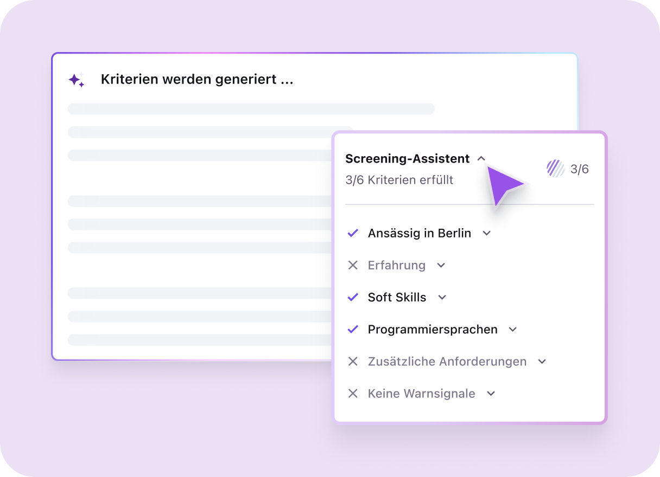Collapse the Screening-Assistent panel via its chevron
This screenshot has width=660, height=477.
pos(481,158)
